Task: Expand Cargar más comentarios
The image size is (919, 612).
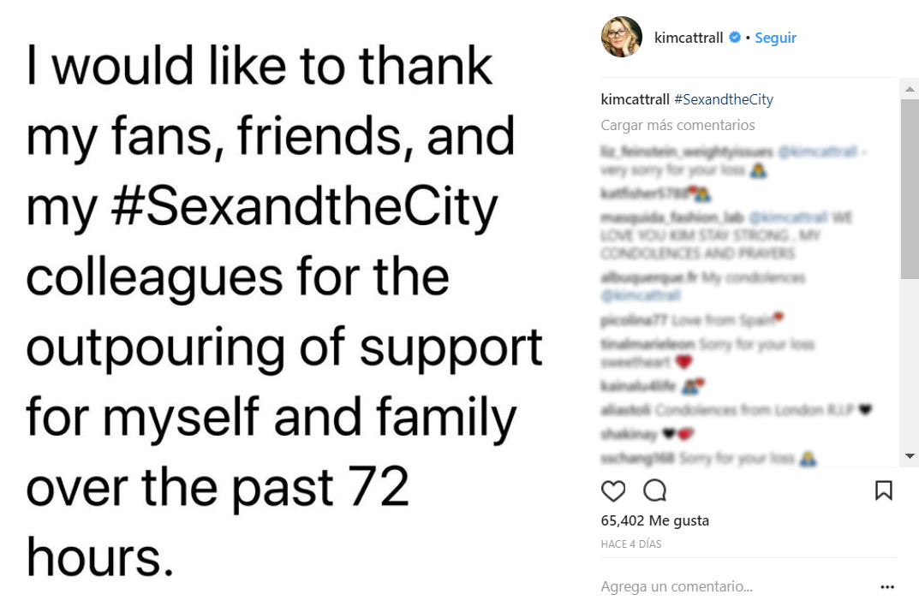Action: click(677, 125)
